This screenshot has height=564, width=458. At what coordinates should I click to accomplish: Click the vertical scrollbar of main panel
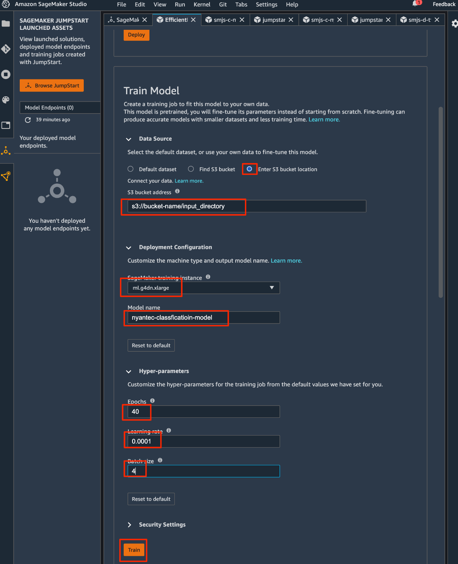[x=441, y=202]
